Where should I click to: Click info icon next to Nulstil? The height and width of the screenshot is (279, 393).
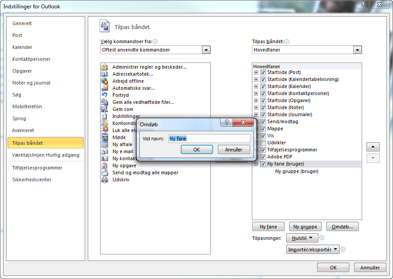[x=322, y=238]
